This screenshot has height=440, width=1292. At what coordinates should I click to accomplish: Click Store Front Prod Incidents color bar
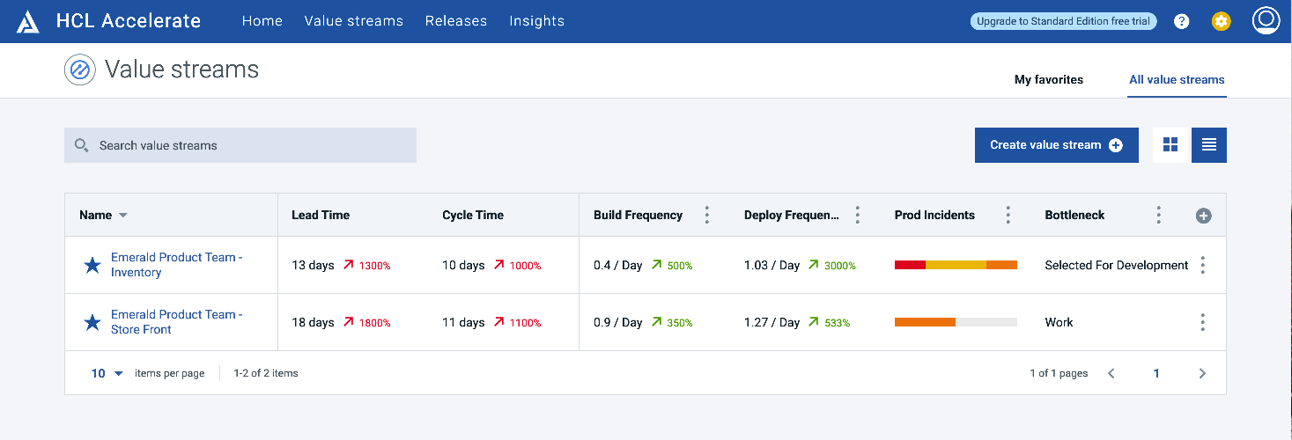[x=956, y=322]
